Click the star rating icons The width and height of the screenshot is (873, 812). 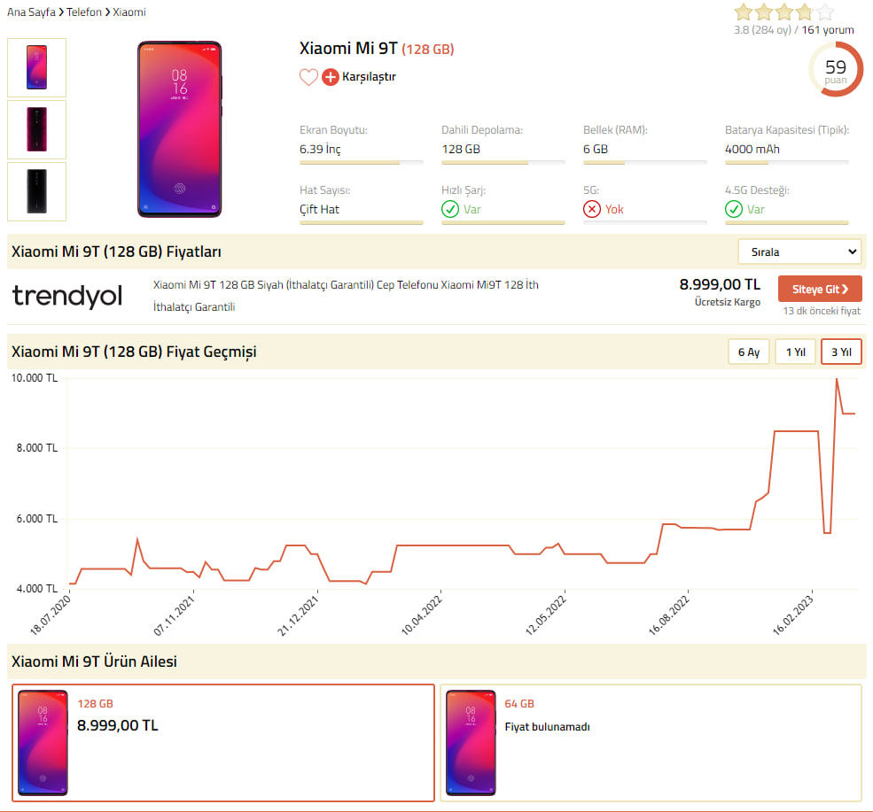(x=783, y=12)
